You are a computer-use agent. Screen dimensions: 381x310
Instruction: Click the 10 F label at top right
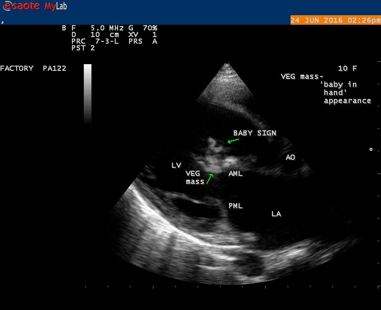coord(347,68)
